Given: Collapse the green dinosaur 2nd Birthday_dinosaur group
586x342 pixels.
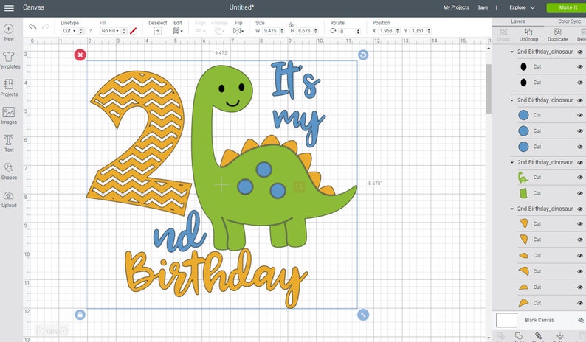Looking at the screenshot, I should coord(512,162).
